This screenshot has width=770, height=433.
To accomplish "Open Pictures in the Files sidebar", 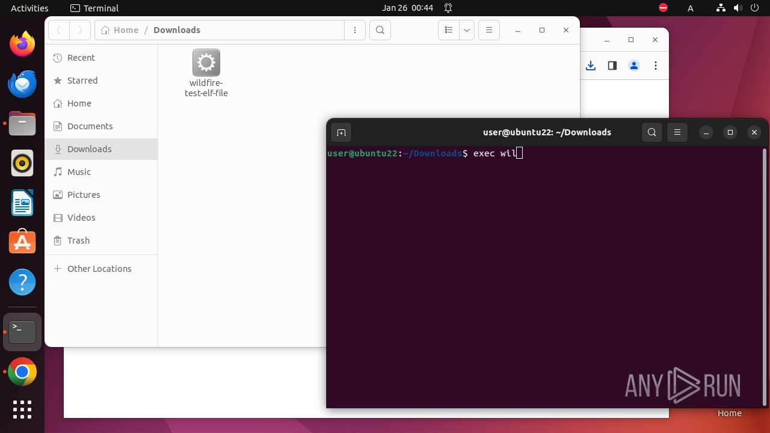I will [101, 195].
